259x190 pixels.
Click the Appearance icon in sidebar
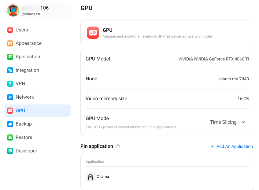point(10,43)
